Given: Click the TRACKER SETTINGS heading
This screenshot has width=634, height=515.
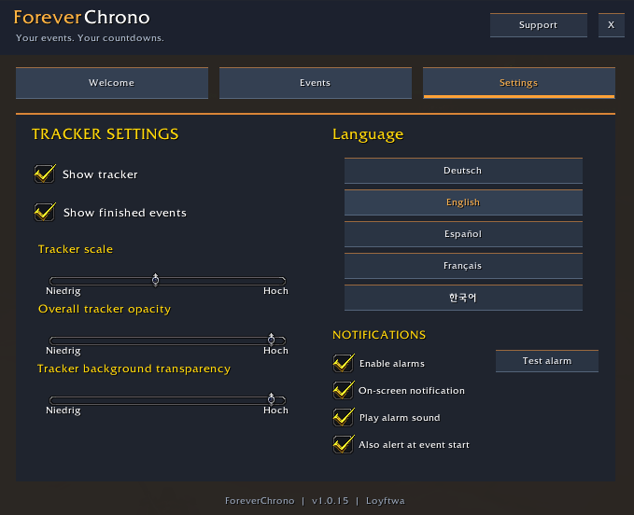Looking at the screenshot, I should tap(106, 134).
